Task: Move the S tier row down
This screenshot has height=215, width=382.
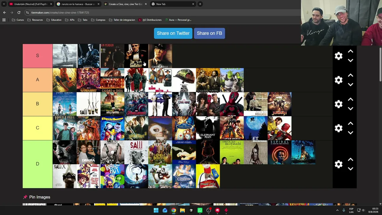Action: pos(351,60)
